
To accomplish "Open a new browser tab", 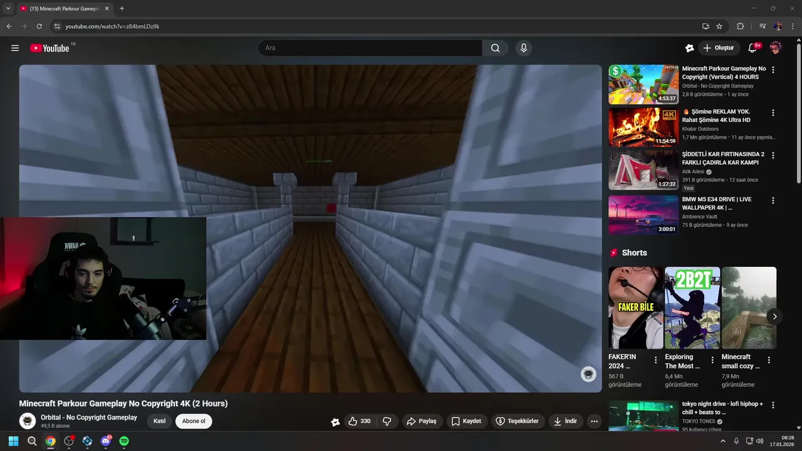I will point(122,9).
